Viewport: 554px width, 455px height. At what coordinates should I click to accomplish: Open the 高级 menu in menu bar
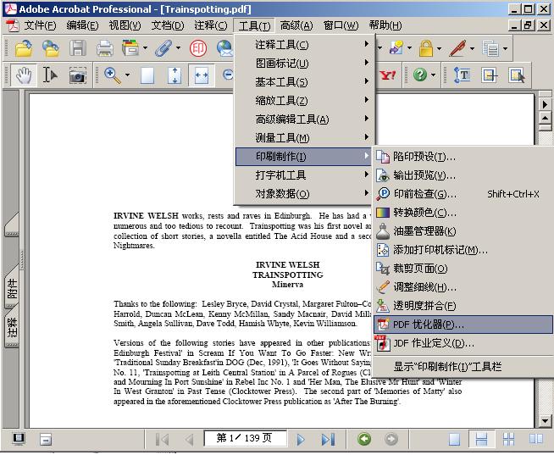tap(296, 25)
